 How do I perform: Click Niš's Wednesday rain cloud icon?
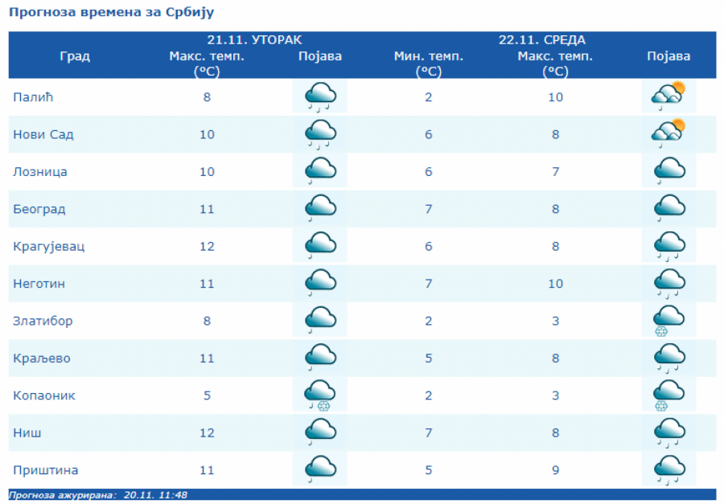coord(668,432)
